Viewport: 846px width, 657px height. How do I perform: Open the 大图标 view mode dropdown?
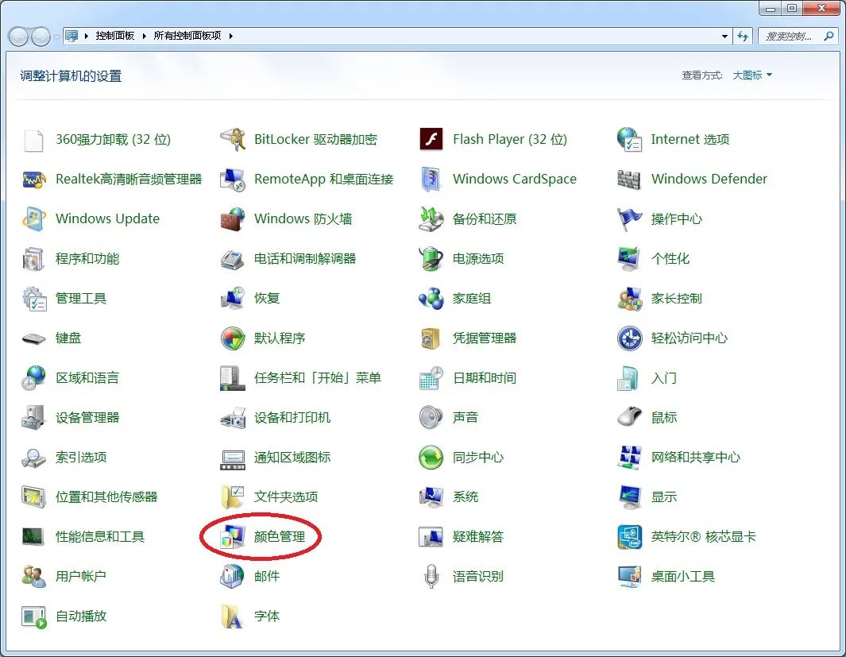[752, 75]
